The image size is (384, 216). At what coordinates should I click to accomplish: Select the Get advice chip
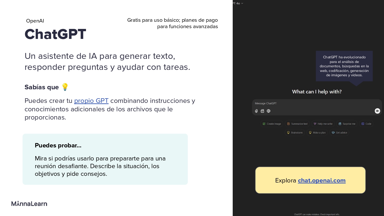click(339, 133)
